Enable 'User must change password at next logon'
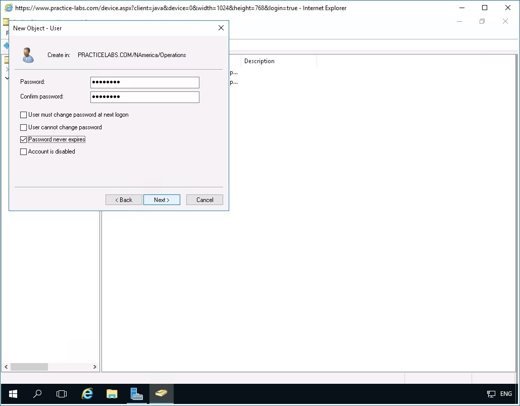 pos(23,115)
